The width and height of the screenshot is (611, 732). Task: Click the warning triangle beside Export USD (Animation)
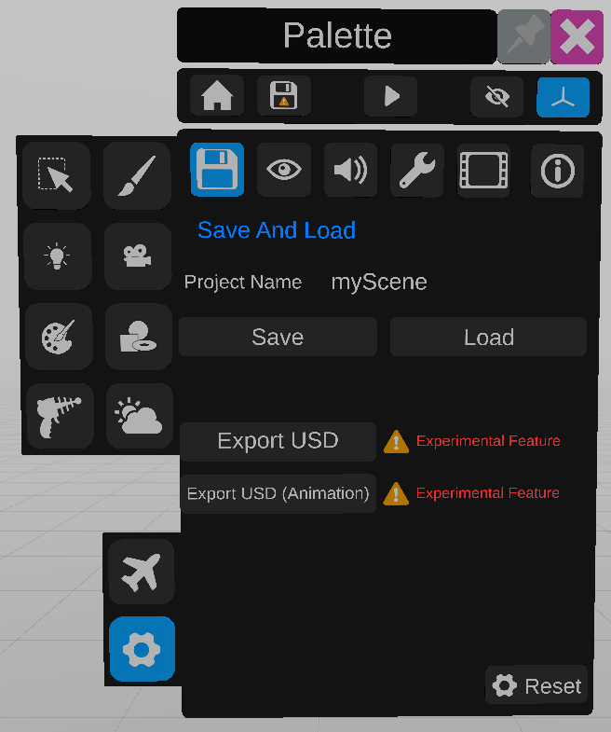click(x=396, y=494)
